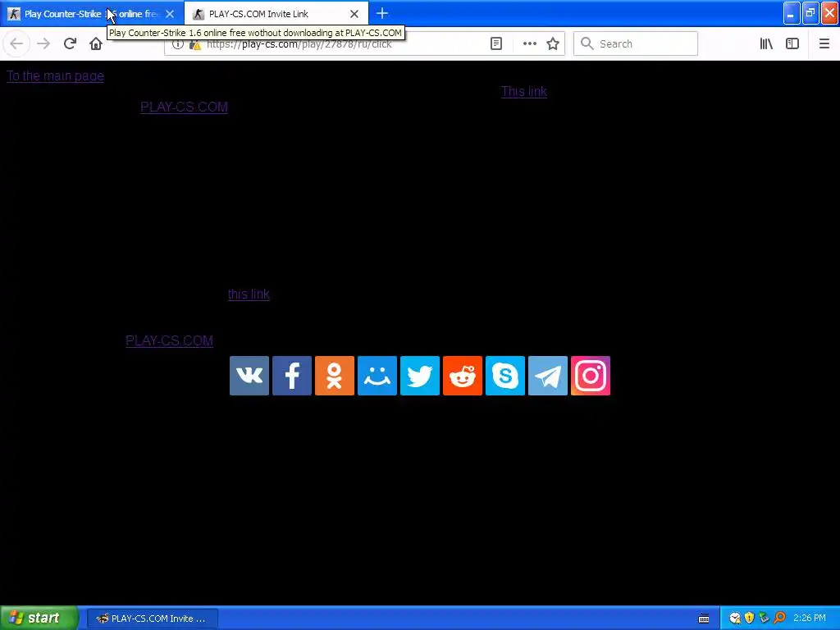The height and width of the screenshot is (630, 840).
Task: Follow the 'To the main page' link
Action: coord(55,76)
